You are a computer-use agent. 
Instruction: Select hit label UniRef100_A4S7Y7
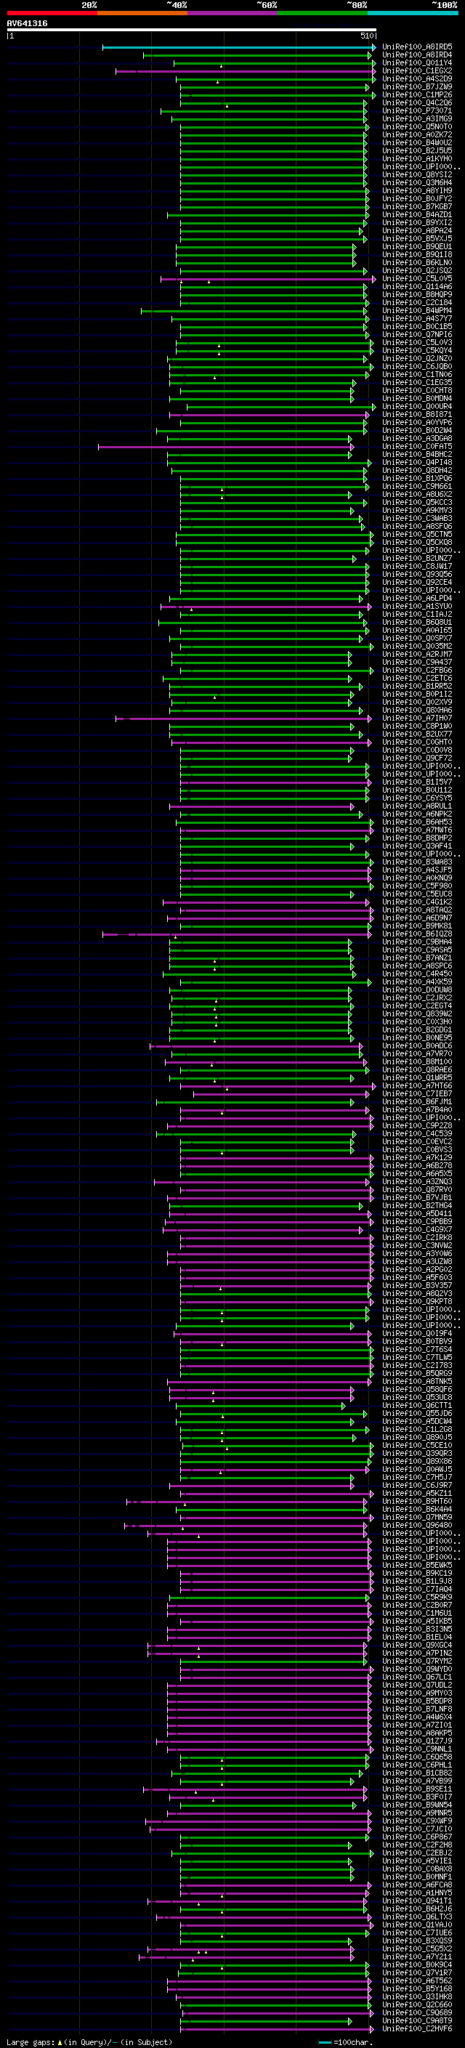pos(417,319)
